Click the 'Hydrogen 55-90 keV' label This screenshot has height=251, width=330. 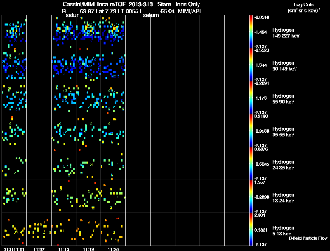point(283,99)
